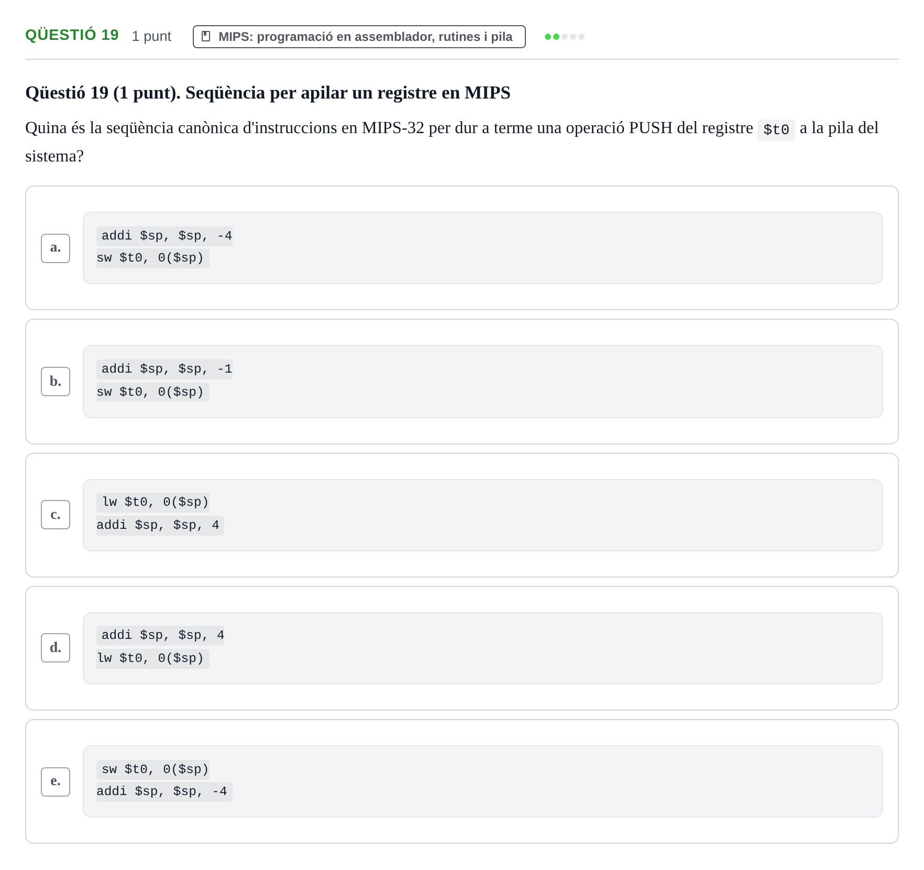Click code block starting with sw $t0, 0($sp)
Screen dimensions: 924x870
482,781
